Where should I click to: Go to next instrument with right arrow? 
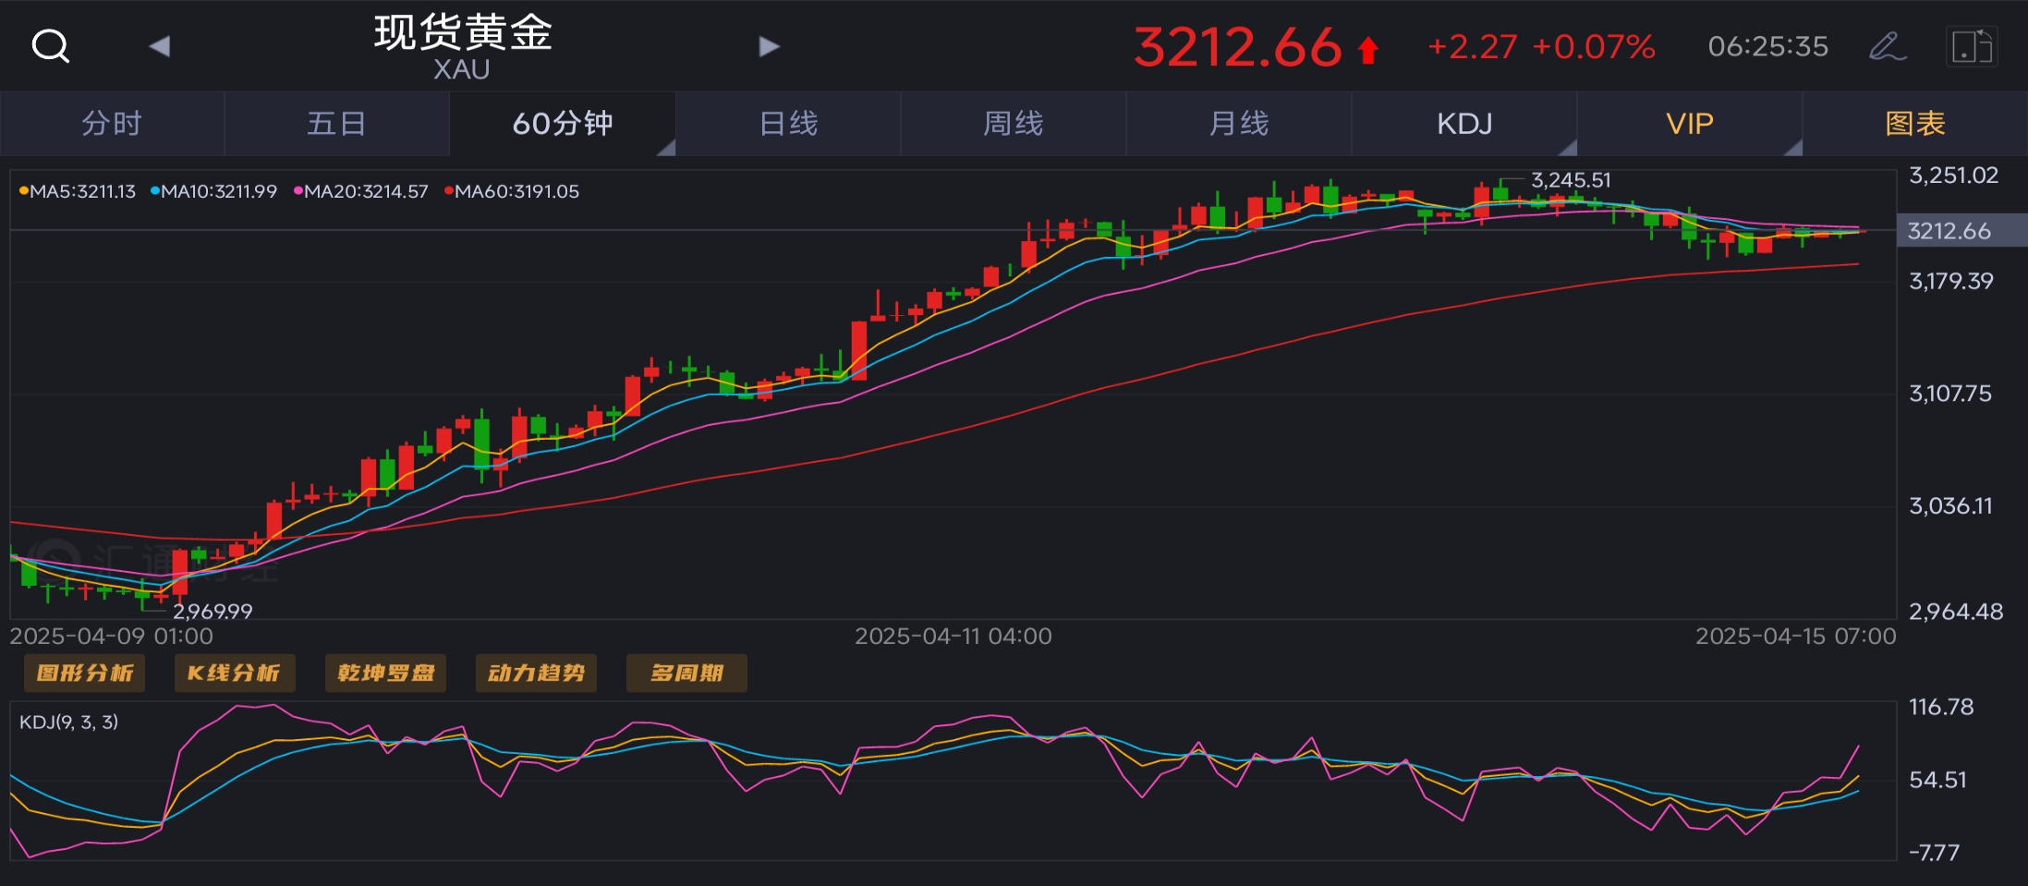[769, 45]
